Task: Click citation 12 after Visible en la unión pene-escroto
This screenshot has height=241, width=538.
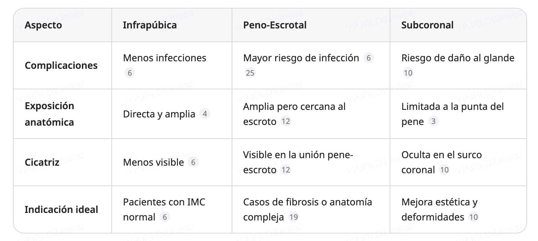Action: pyautogui.click(x=285, y=170)
